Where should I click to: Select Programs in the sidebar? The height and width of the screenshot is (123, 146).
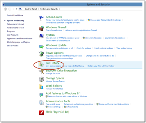(x=11, y=31)
